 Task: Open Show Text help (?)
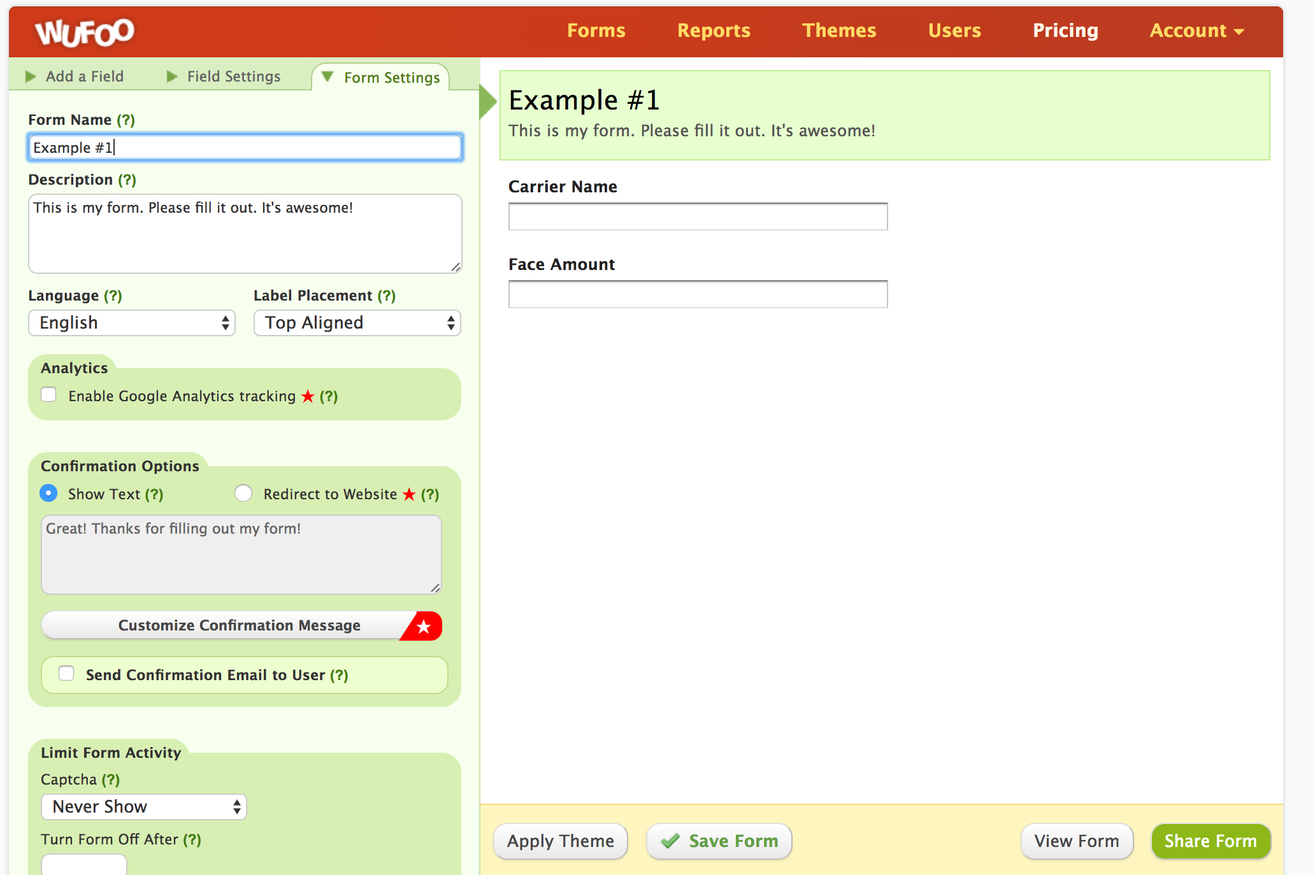pos(154,494)
